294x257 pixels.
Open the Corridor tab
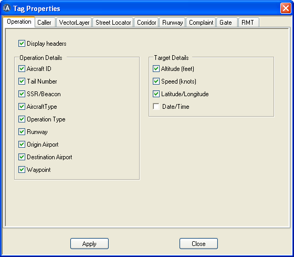(x=146, y=23)
